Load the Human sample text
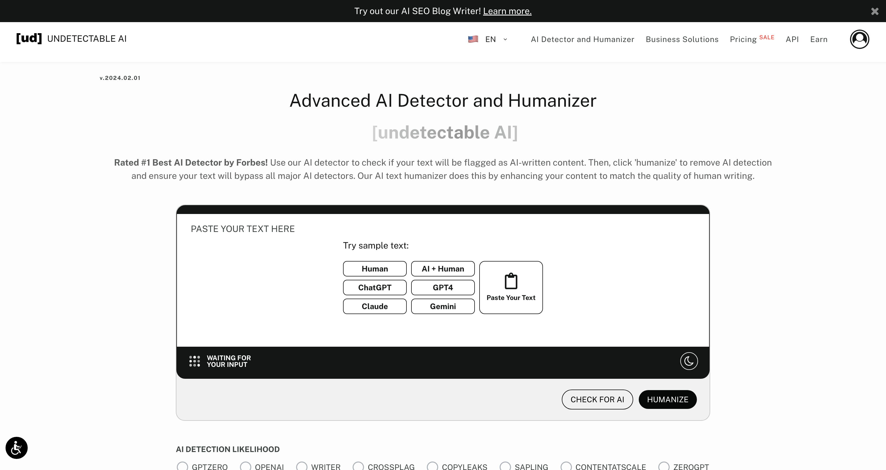The height and width of the screenshot is (470, 886). (375, 269)
